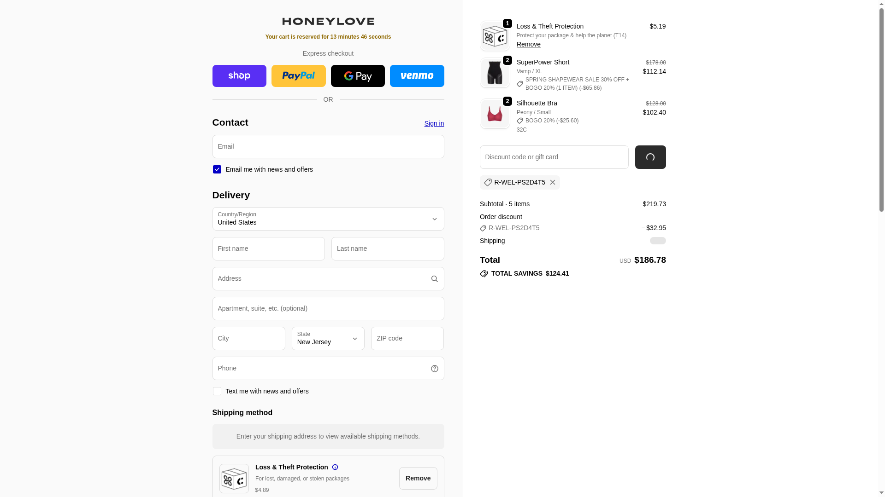Show Loss & Theft Protection info icon
The width and height of the screenshot is (885, 497).
tap(335, 467)
